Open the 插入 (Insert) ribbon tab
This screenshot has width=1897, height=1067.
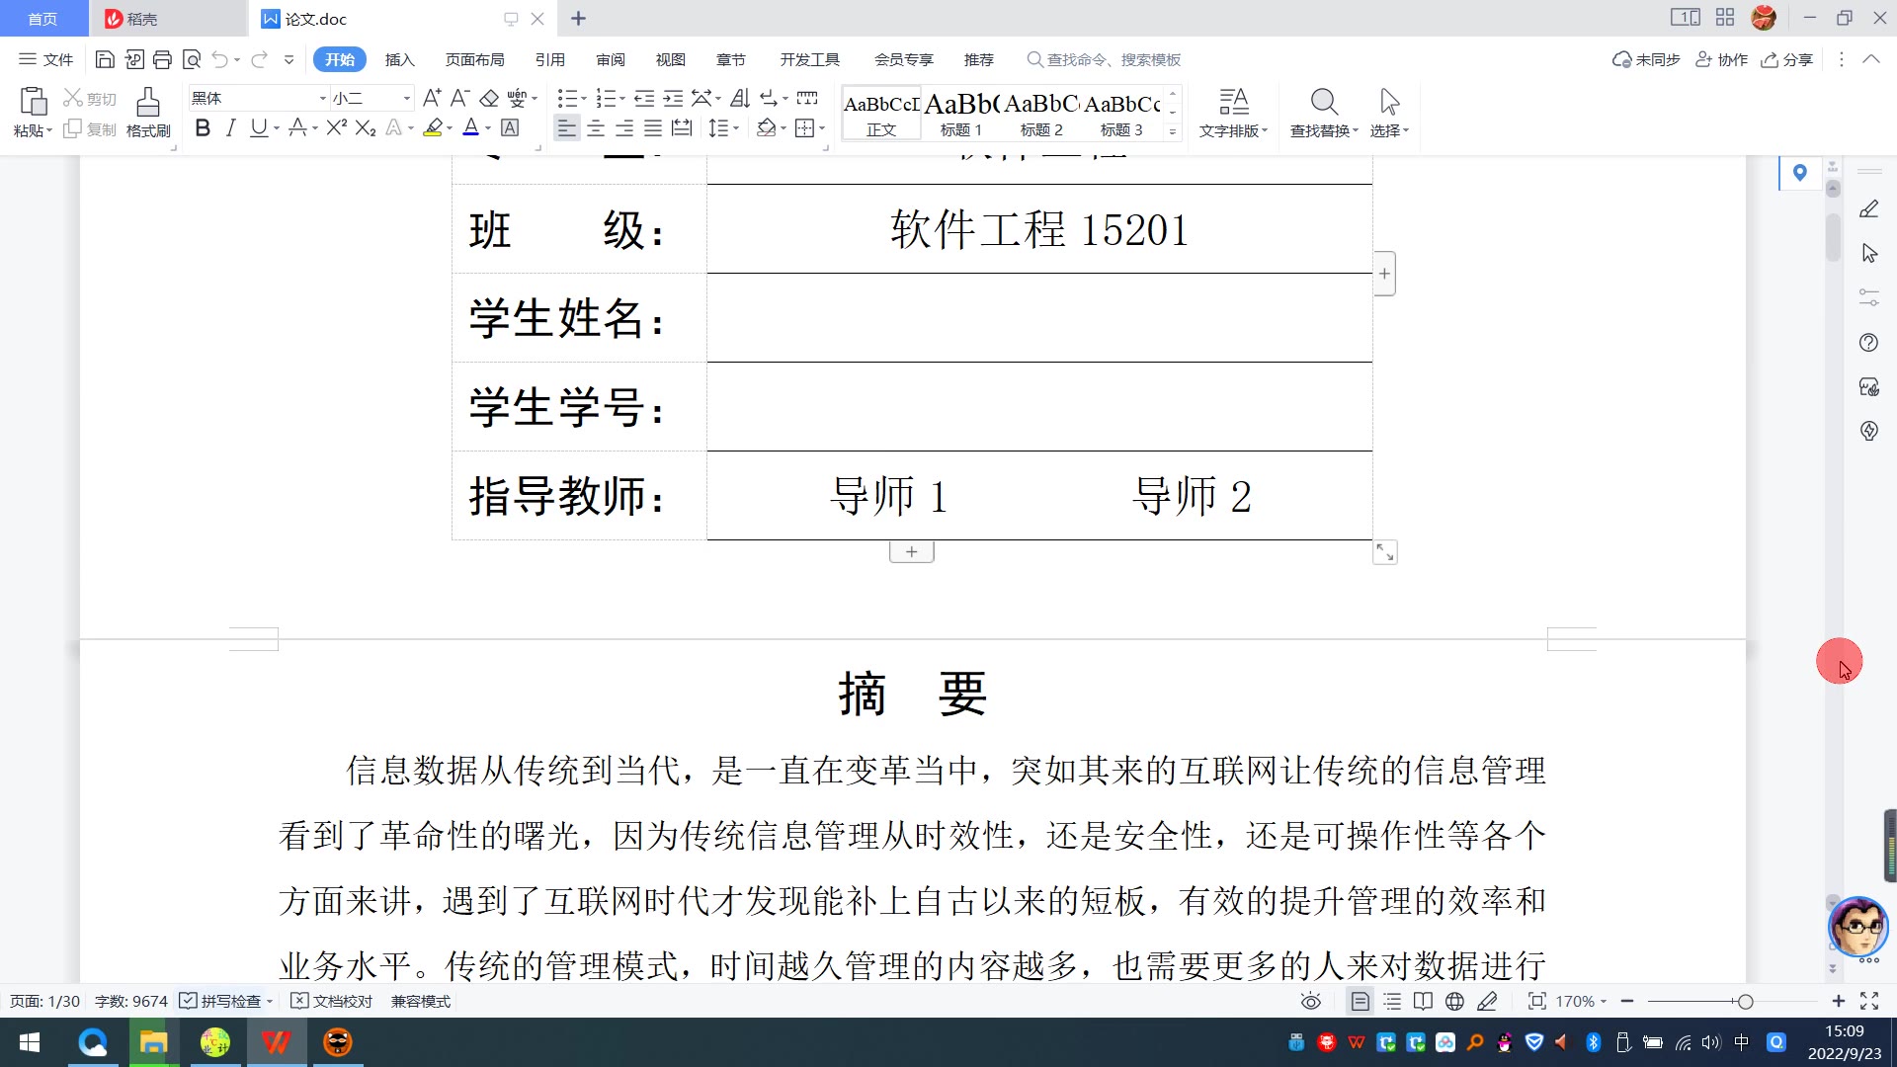point(399,59)
